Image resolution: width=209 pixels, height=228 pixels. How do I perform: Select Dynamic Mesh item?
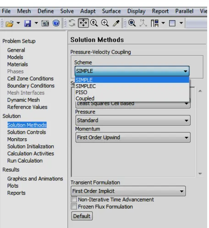(x=23, y=100)
